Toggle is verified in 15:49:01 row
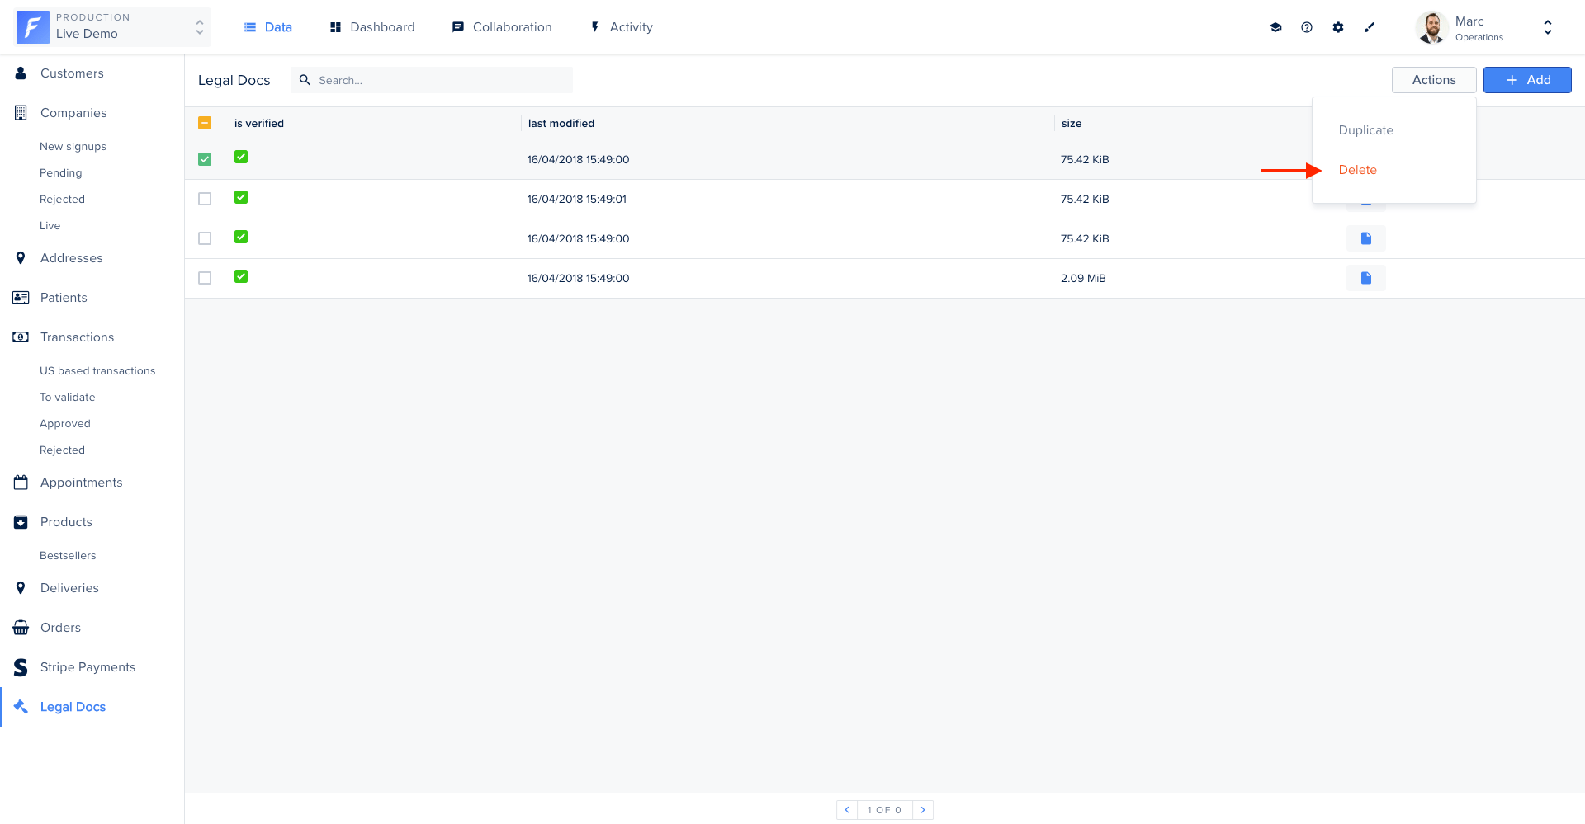 pos(241,197)
